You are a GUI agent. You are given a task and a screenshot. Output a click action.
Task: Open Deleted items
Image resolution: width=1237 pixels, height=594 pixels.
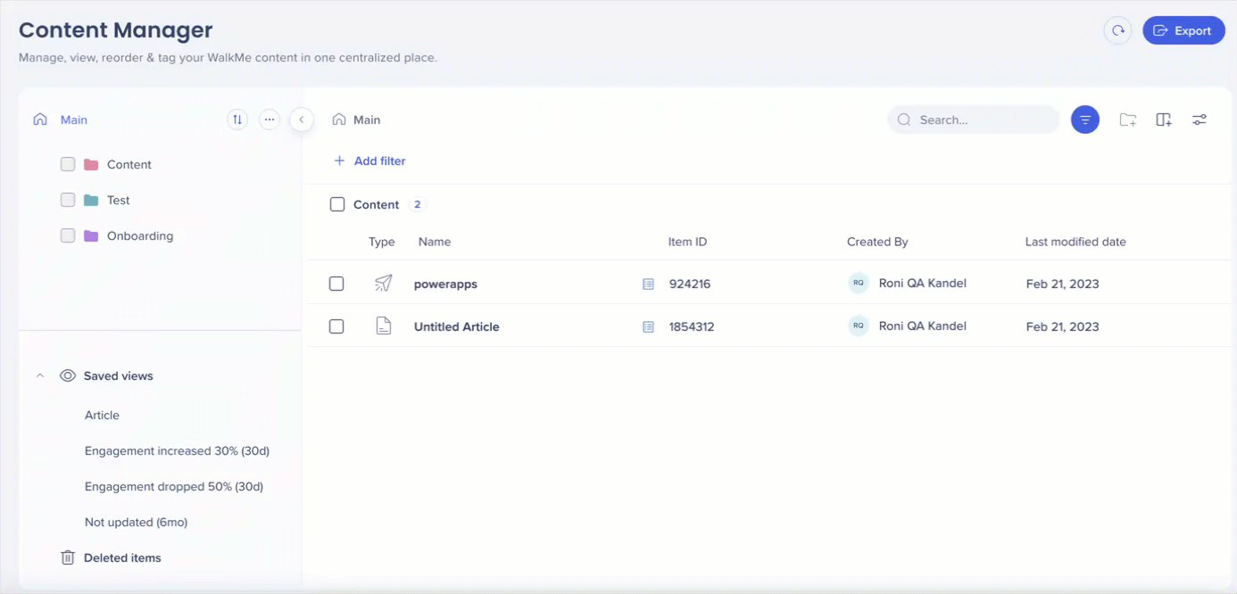coord(122,557)
